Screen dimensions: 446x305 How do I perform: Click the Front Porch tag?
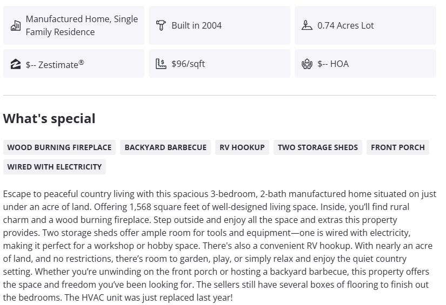397,147
